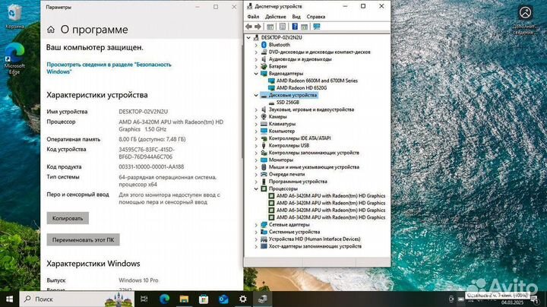
Task: Open Outlook mail from the taskbar
Action: point(223,299)
